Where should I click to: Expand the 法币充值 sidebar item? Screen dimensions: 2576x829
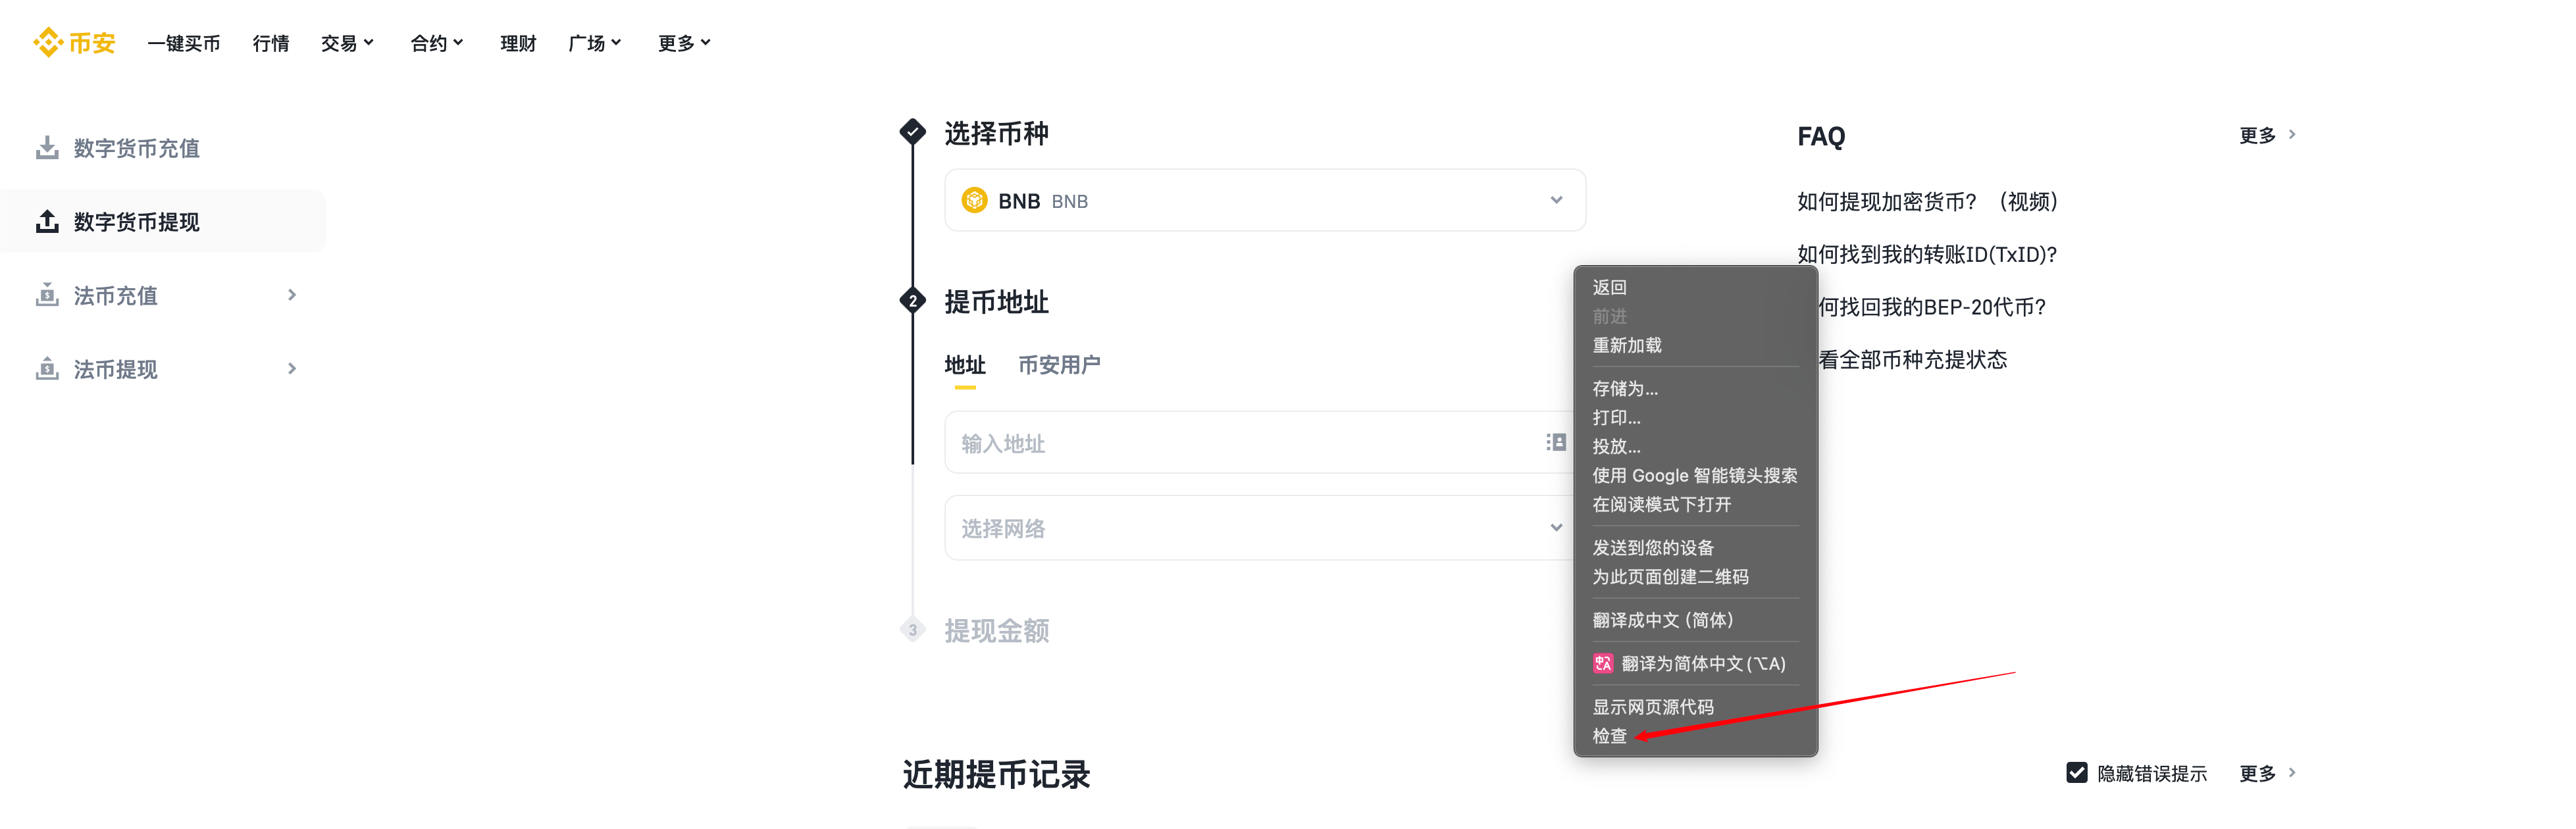(x=291, y=295)
